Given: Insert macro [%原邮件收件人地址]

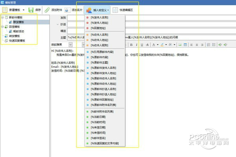Looking at the screenshot, I should (x=105, y=84).
